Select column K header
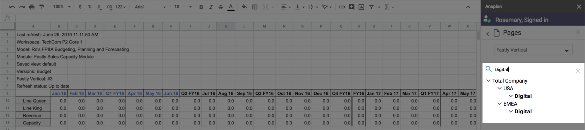Image resolution: width=585 pixels, height=130 pixels. (226, 26)
